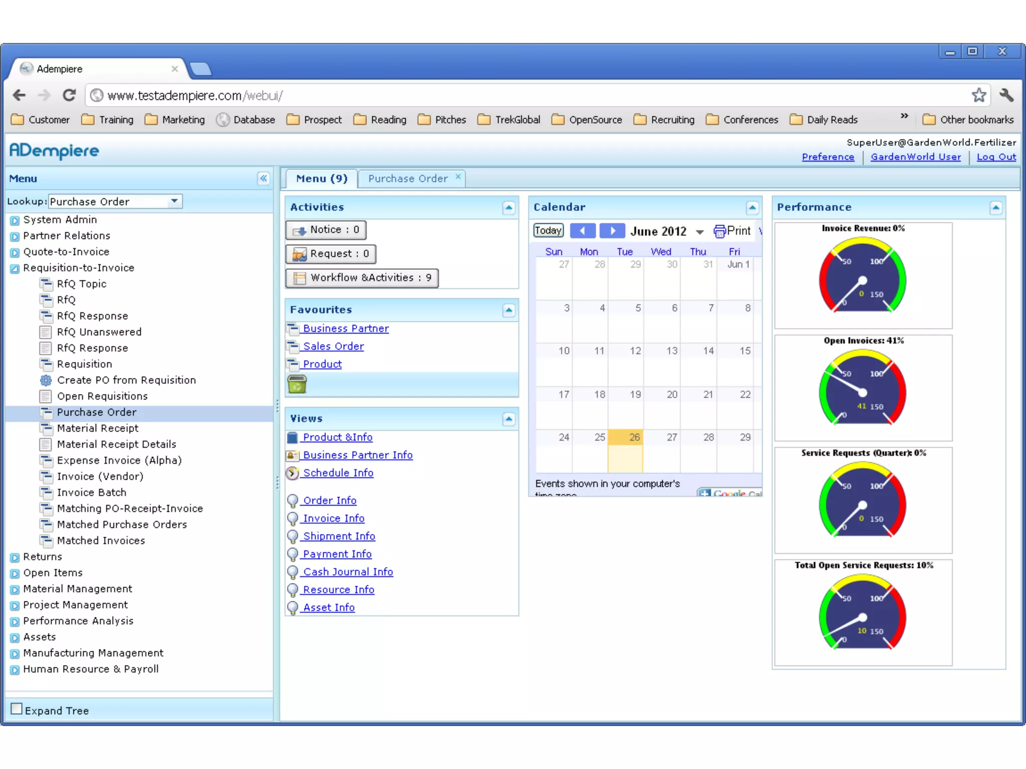Click the Product Info view icon
The height and width of the screenshot is (769, 1026).
click(293, 438)
